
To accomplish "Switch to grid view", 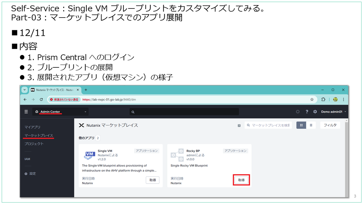I will click(x=301, y=125).
